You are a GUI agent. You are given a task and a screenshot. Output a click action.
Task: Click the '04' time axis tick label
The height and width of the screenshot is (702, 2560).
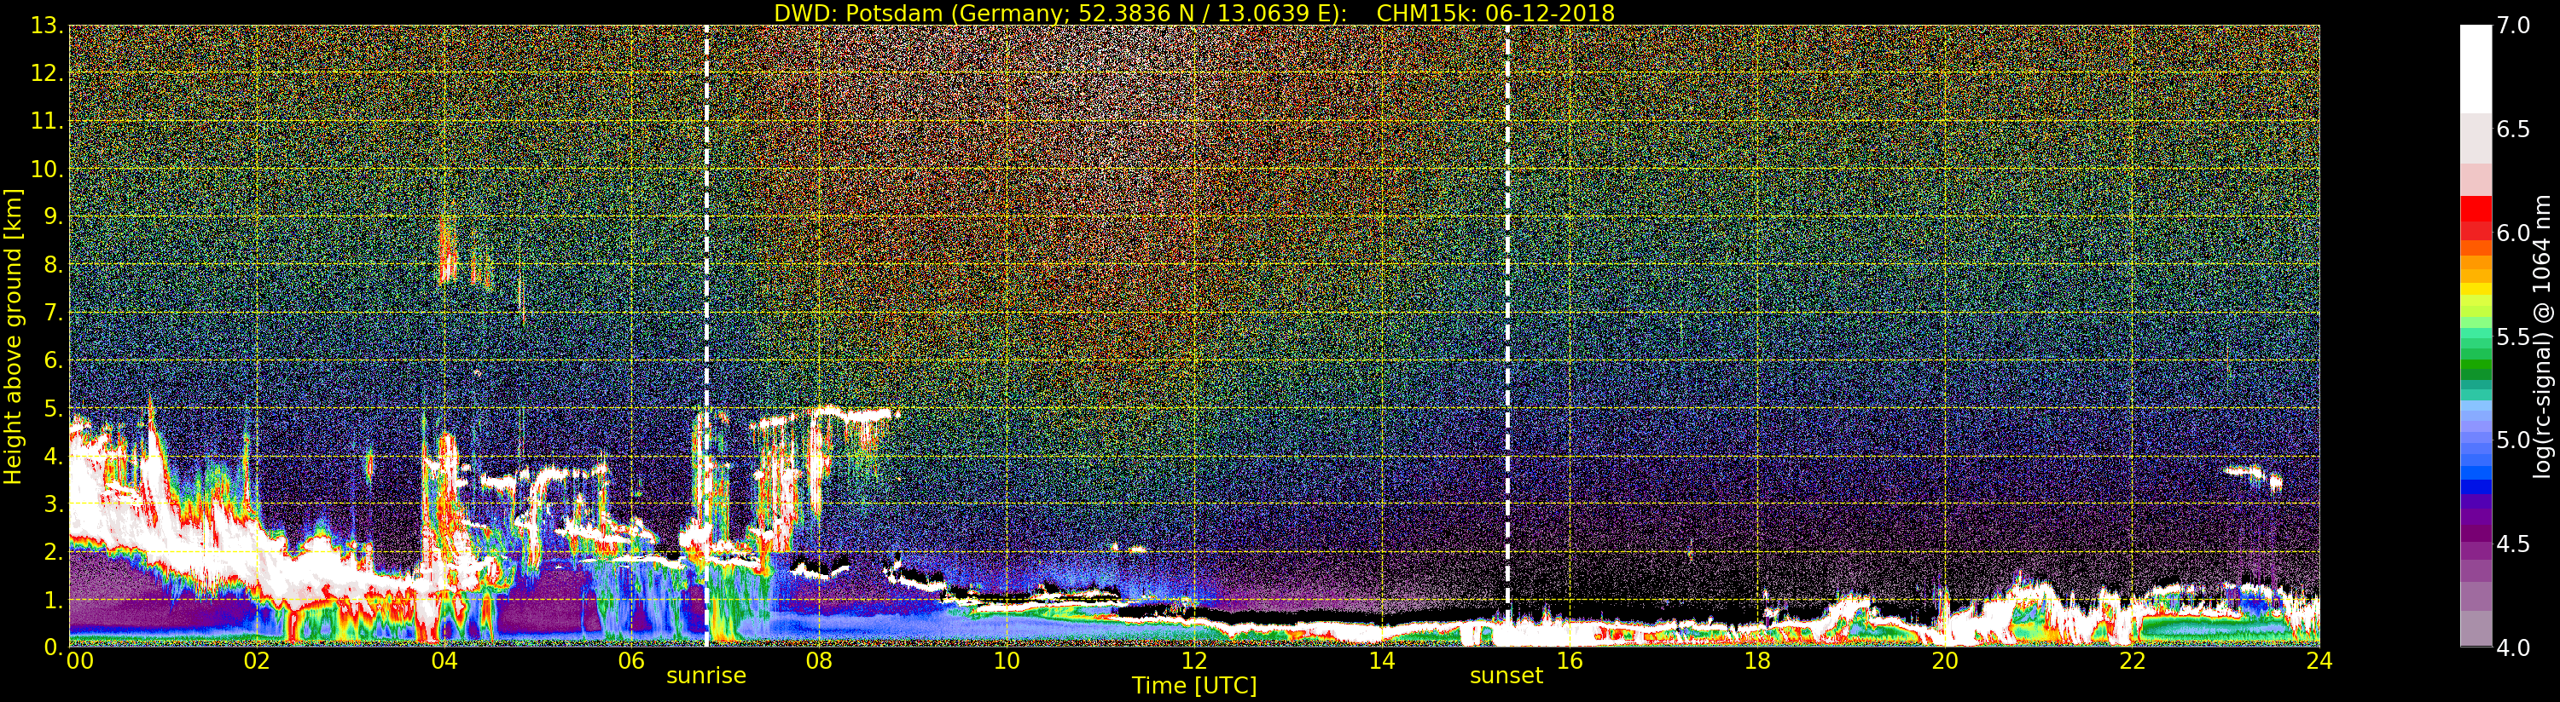(x=444, y=661)
